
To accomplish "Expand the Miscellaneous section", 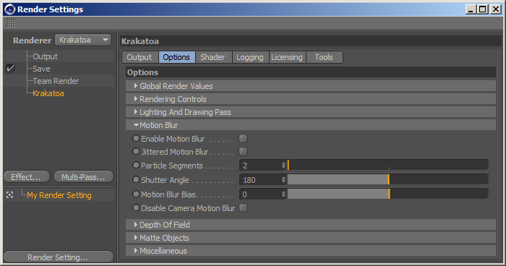I will coord(310,251).
